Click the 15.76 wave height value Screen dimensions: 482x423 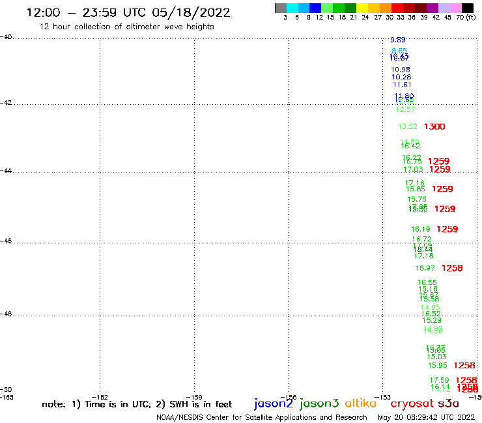pos(416,199)
